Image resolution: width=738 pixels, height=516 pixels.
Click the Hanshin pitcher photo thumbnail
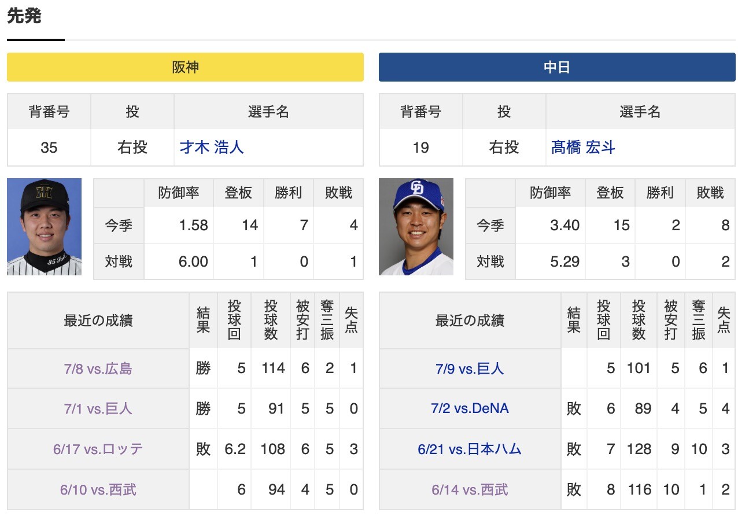44,227
